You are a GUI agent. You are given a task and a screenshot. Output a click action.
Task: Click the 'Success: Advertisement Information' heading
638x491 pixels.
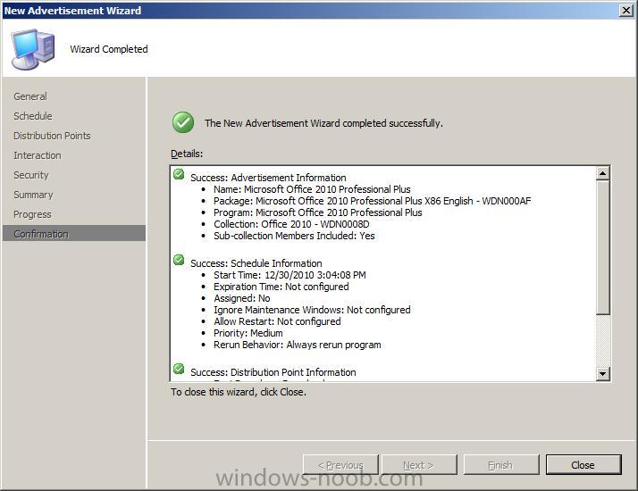(x=268, y=178)
